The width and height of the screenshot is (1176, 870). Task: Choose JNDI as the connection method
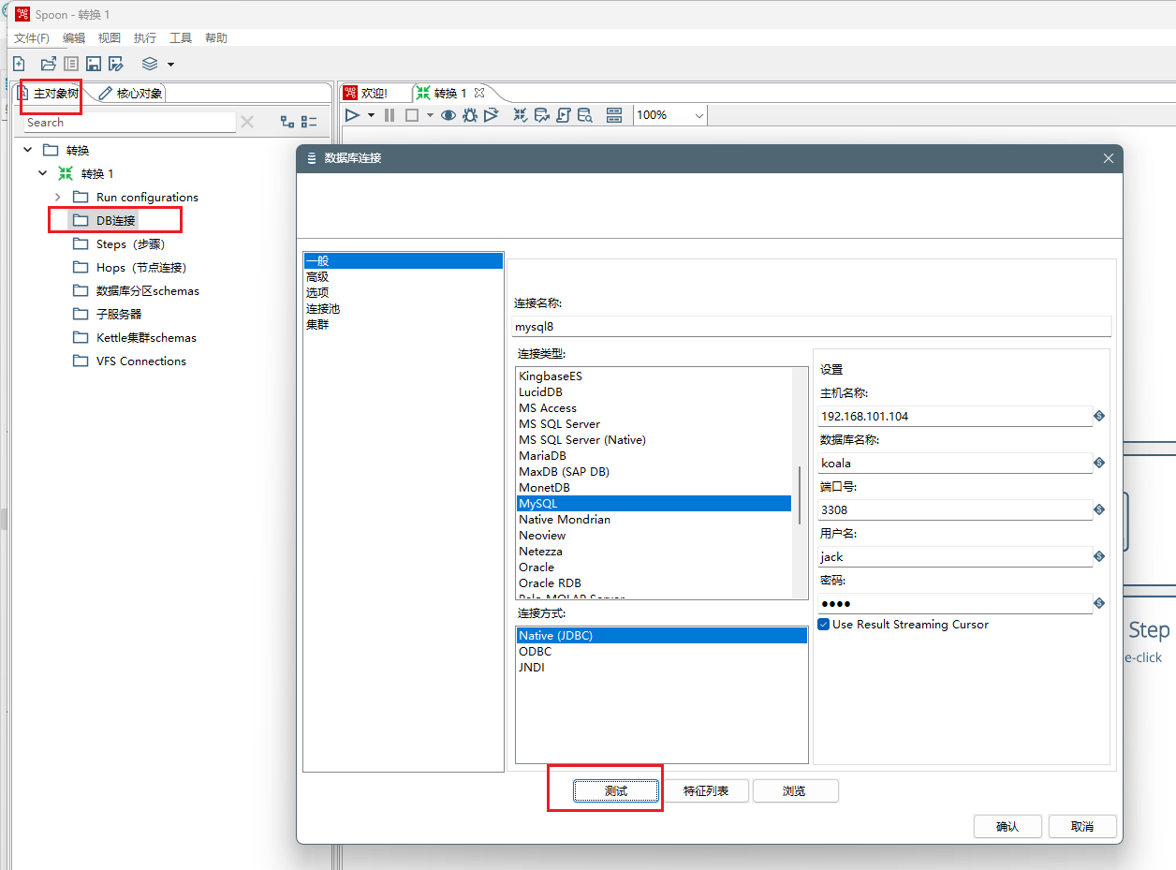(531, 667)
